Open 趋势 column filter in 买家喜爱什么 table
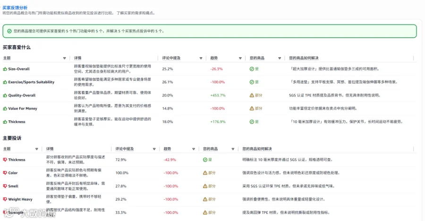Screen dimensions: 425x221 click(x=240, y=58)
